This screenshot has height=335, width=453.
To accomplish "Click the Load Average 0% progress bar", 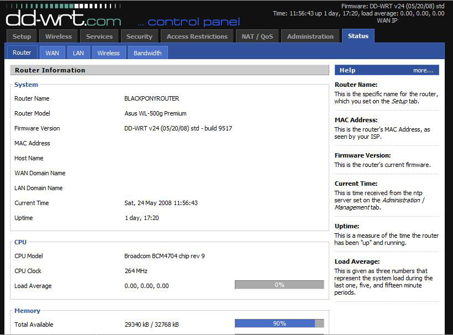I will [280, 285].
